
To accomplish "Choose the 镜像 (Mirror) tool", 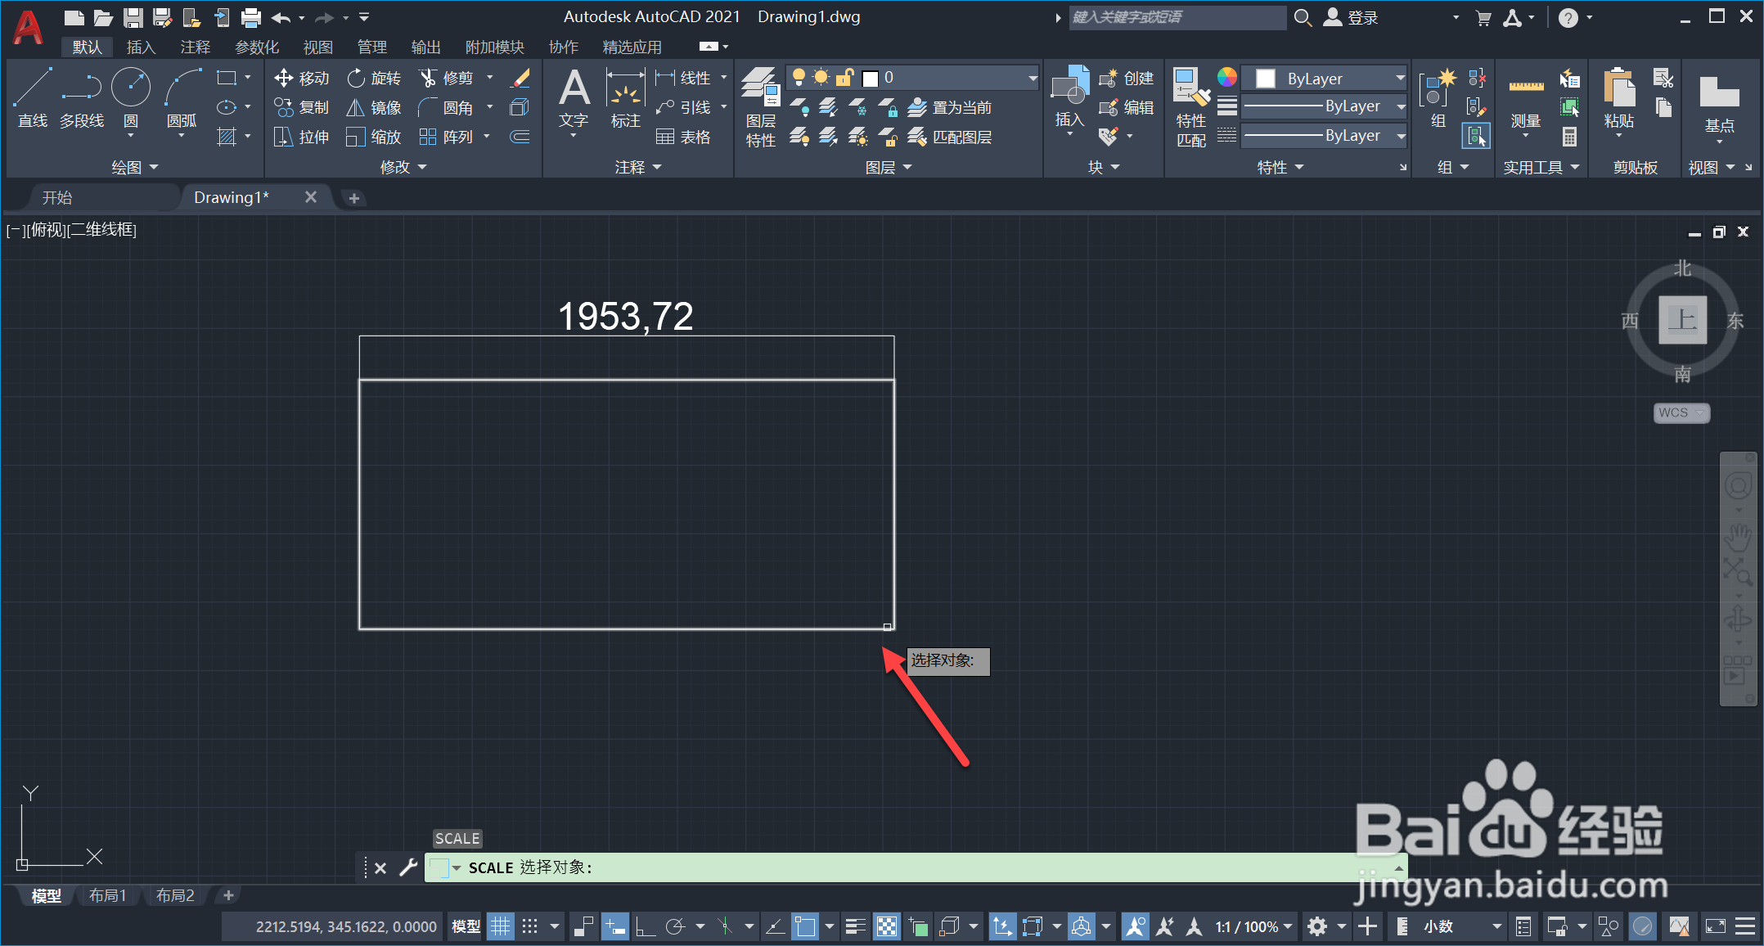I will (x=374, y=107).
